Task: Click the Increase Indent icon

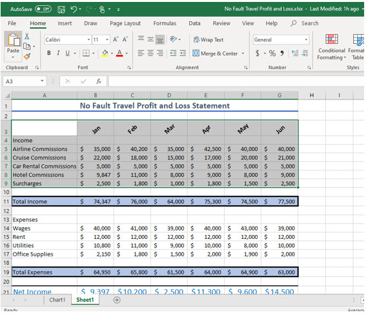Action: (183, 54)
